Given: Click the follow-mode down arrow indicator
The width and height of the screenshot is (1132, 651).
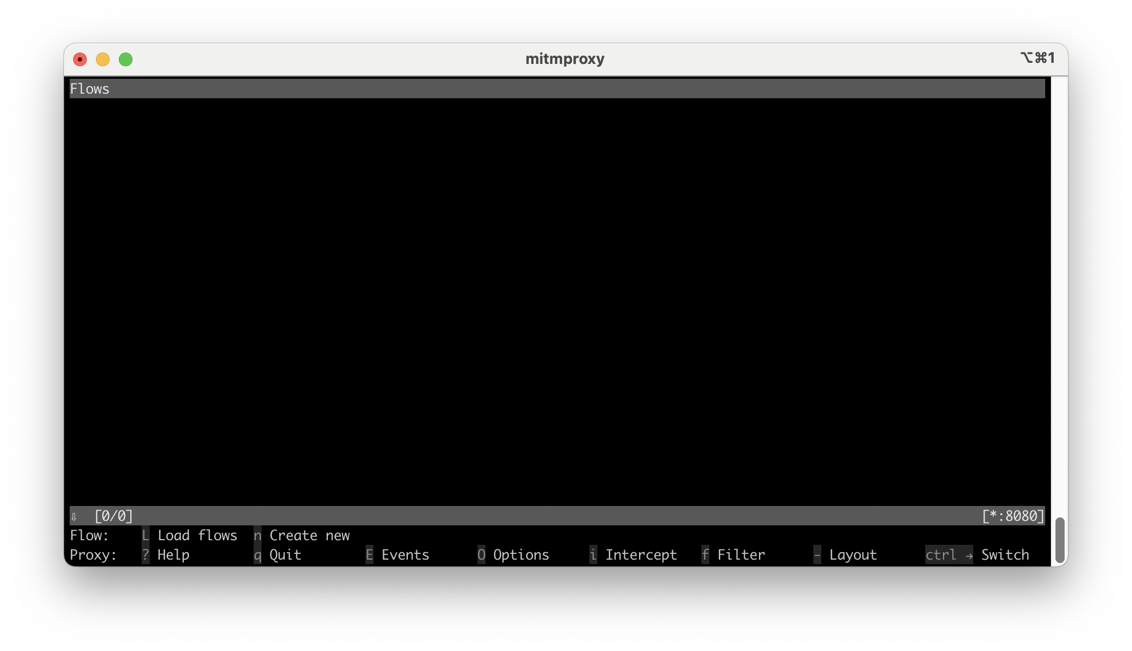Looking at the screenshot, I should point(74,516).
